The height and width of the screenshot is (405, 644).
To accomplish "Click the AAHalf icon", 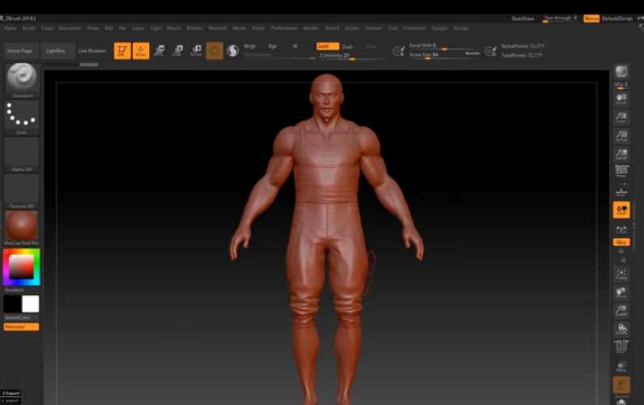I will 621,155.
